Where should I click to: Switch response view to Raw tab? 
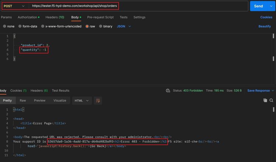[23, 101]
